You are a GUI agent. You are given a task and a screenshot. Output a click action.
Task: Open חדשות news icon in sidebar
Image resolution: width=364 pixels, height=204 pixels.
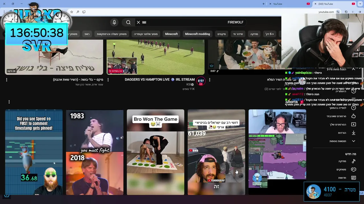point(353,178)
